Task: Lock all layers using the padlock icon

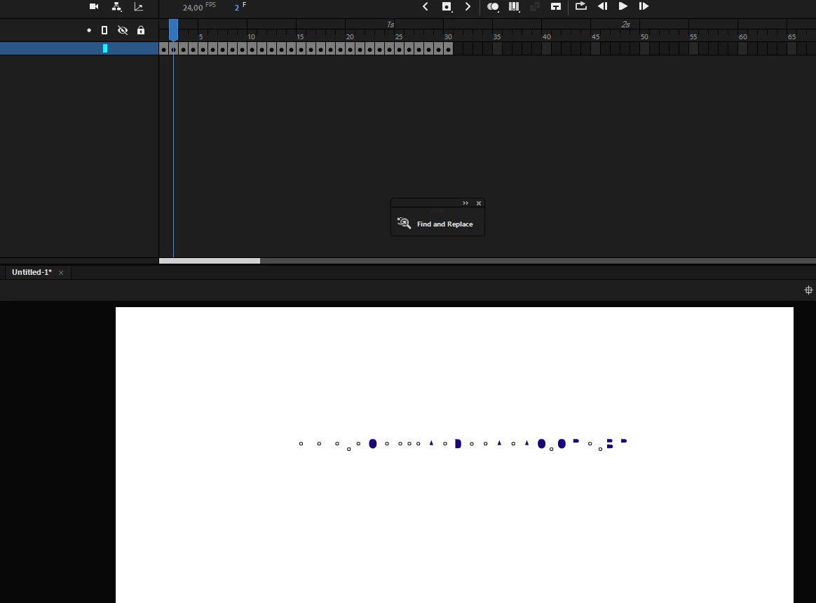Action: 140,30
